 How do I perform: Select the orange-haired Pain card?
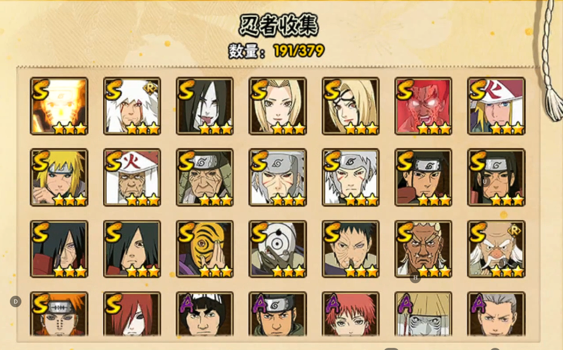pyautogui.click(x=59, y=314)
